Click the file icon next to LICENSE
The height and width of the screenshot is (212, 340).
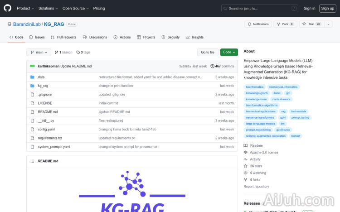(32, 103)
